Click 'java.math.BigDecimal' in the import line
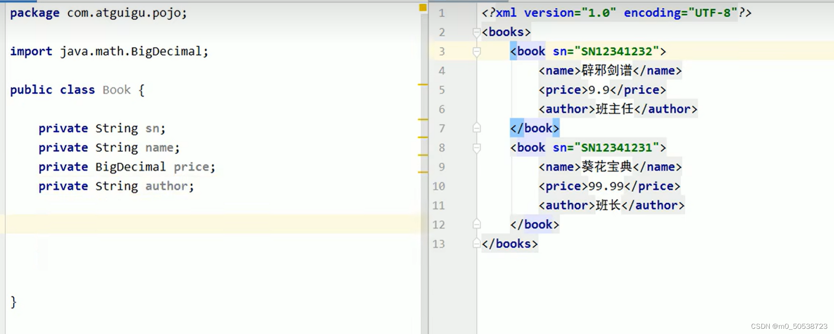The image size is (834, 334). tap(131, 51)
